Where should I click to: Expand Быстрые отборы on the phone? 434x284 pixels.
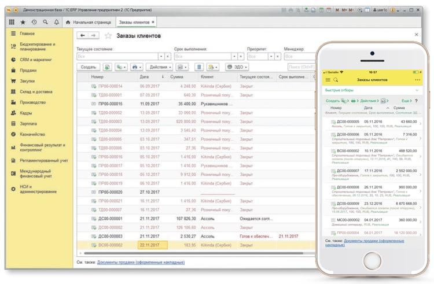click(372, 90)
